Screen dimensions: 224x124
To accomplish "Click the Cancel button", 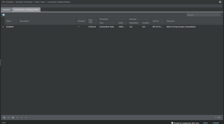I will [x=216, y=123].
